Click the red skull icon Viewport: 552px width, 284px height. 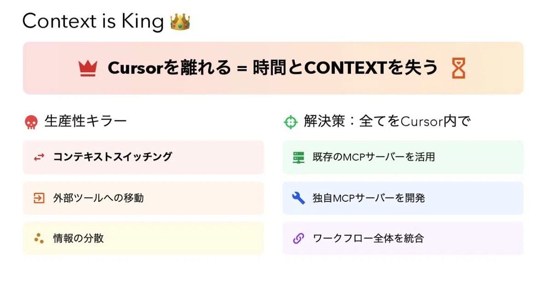[31, 122]
